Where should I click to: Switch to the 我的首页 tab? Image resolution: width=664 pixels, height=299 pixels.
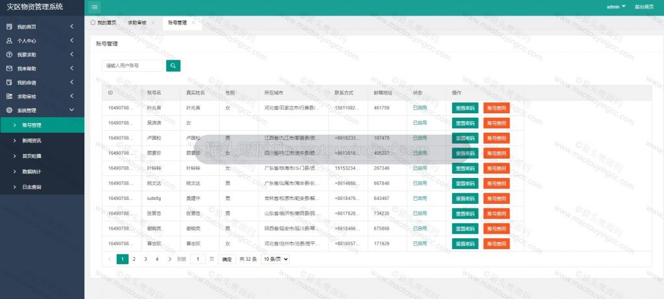[106, 23]
